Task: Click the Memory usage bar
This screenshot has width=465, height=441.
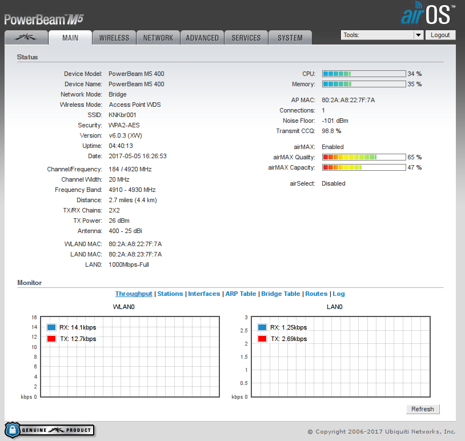Action: coord(364,84)
